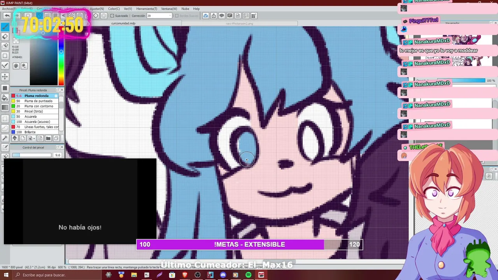Open the snap settings gear icon

click(104, 16)
